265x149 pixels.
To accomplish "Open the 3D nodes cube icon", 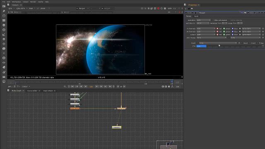I will tap(4, 49).
